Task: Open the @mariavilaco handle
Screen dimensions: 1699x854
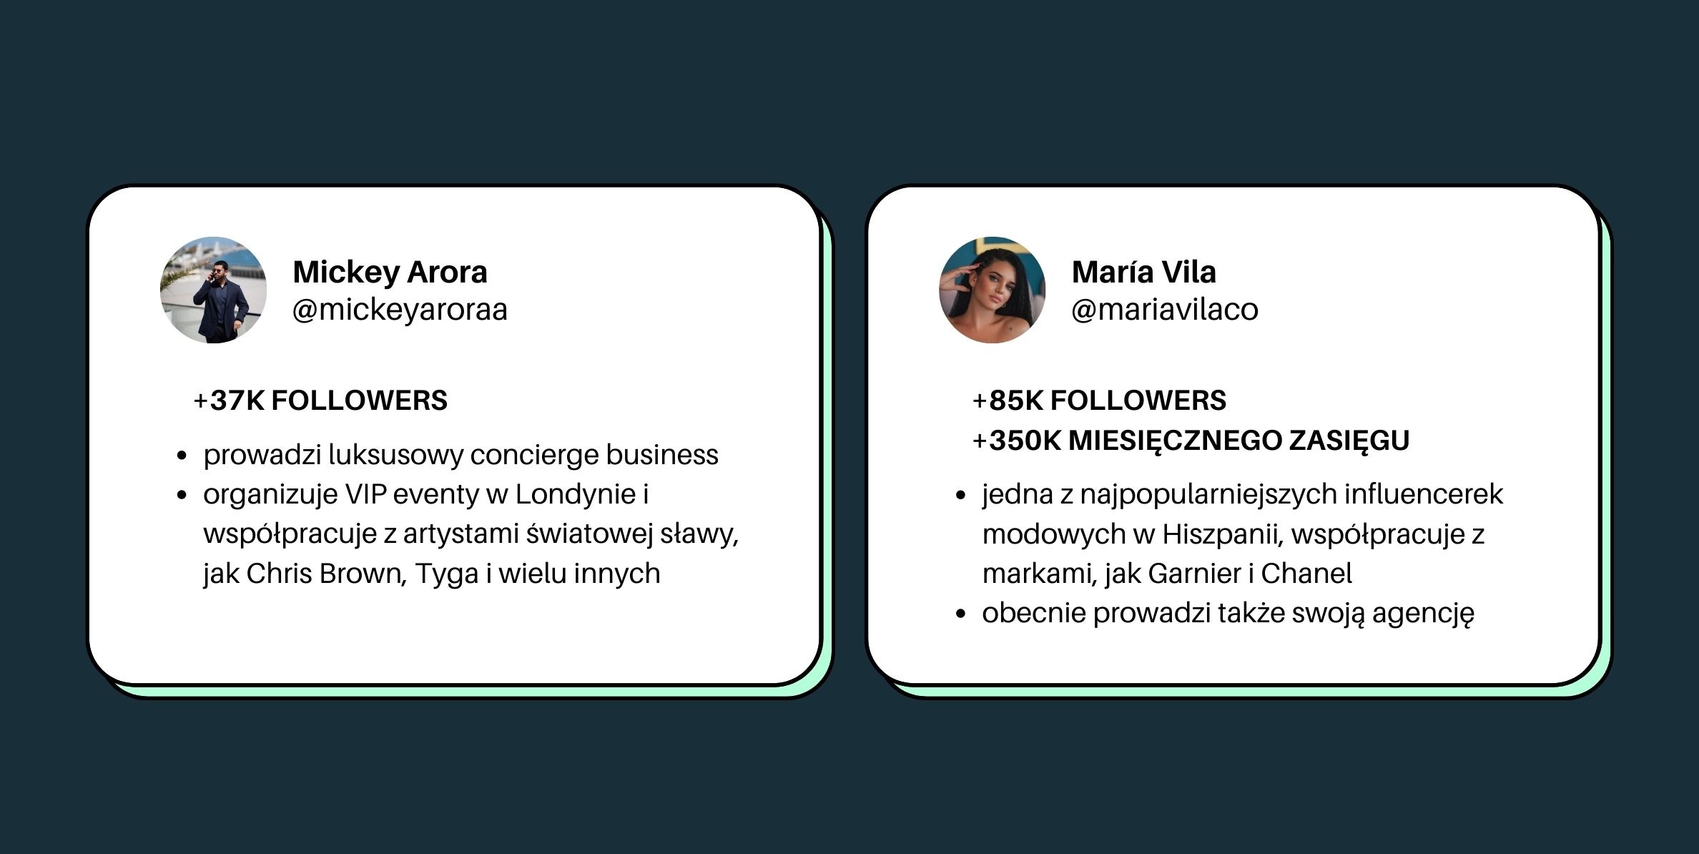Action: coord(1165,310)
